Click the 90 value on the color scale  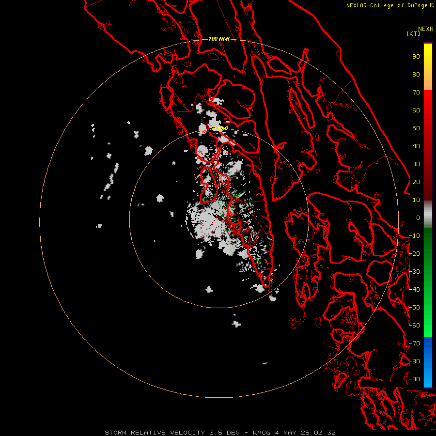(x=416, y=57)
